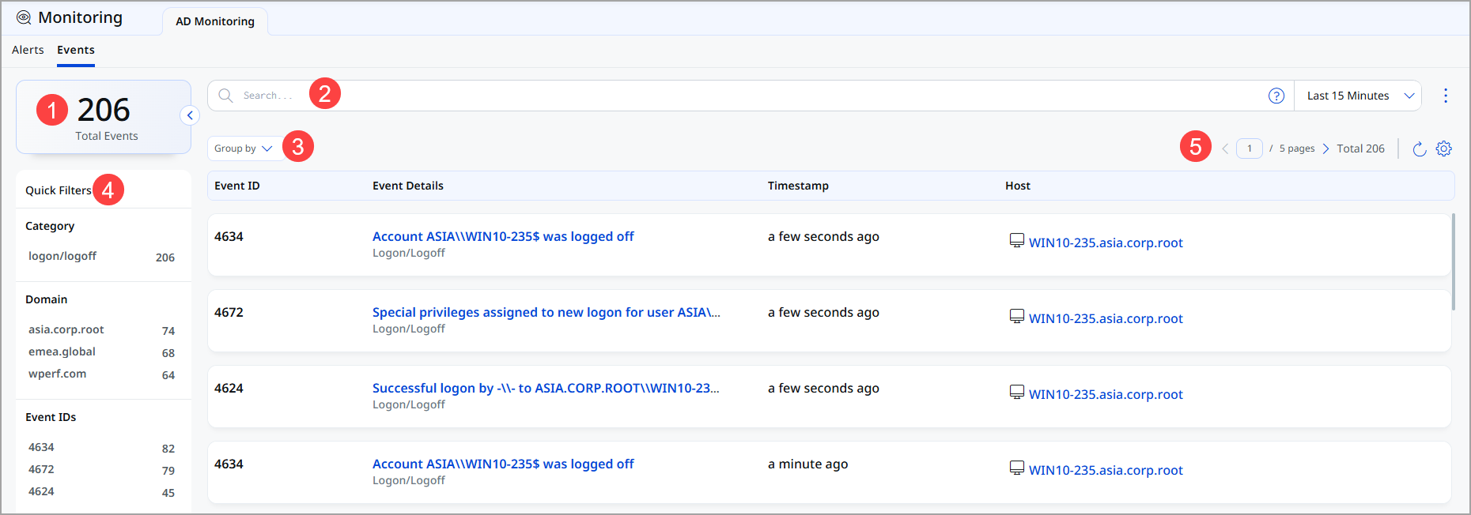Image resolution: width=1471 pixels, height=515 pixels.
Task: Click the Event Details column header
Action: pyautogui.click(x=408, y=186)
